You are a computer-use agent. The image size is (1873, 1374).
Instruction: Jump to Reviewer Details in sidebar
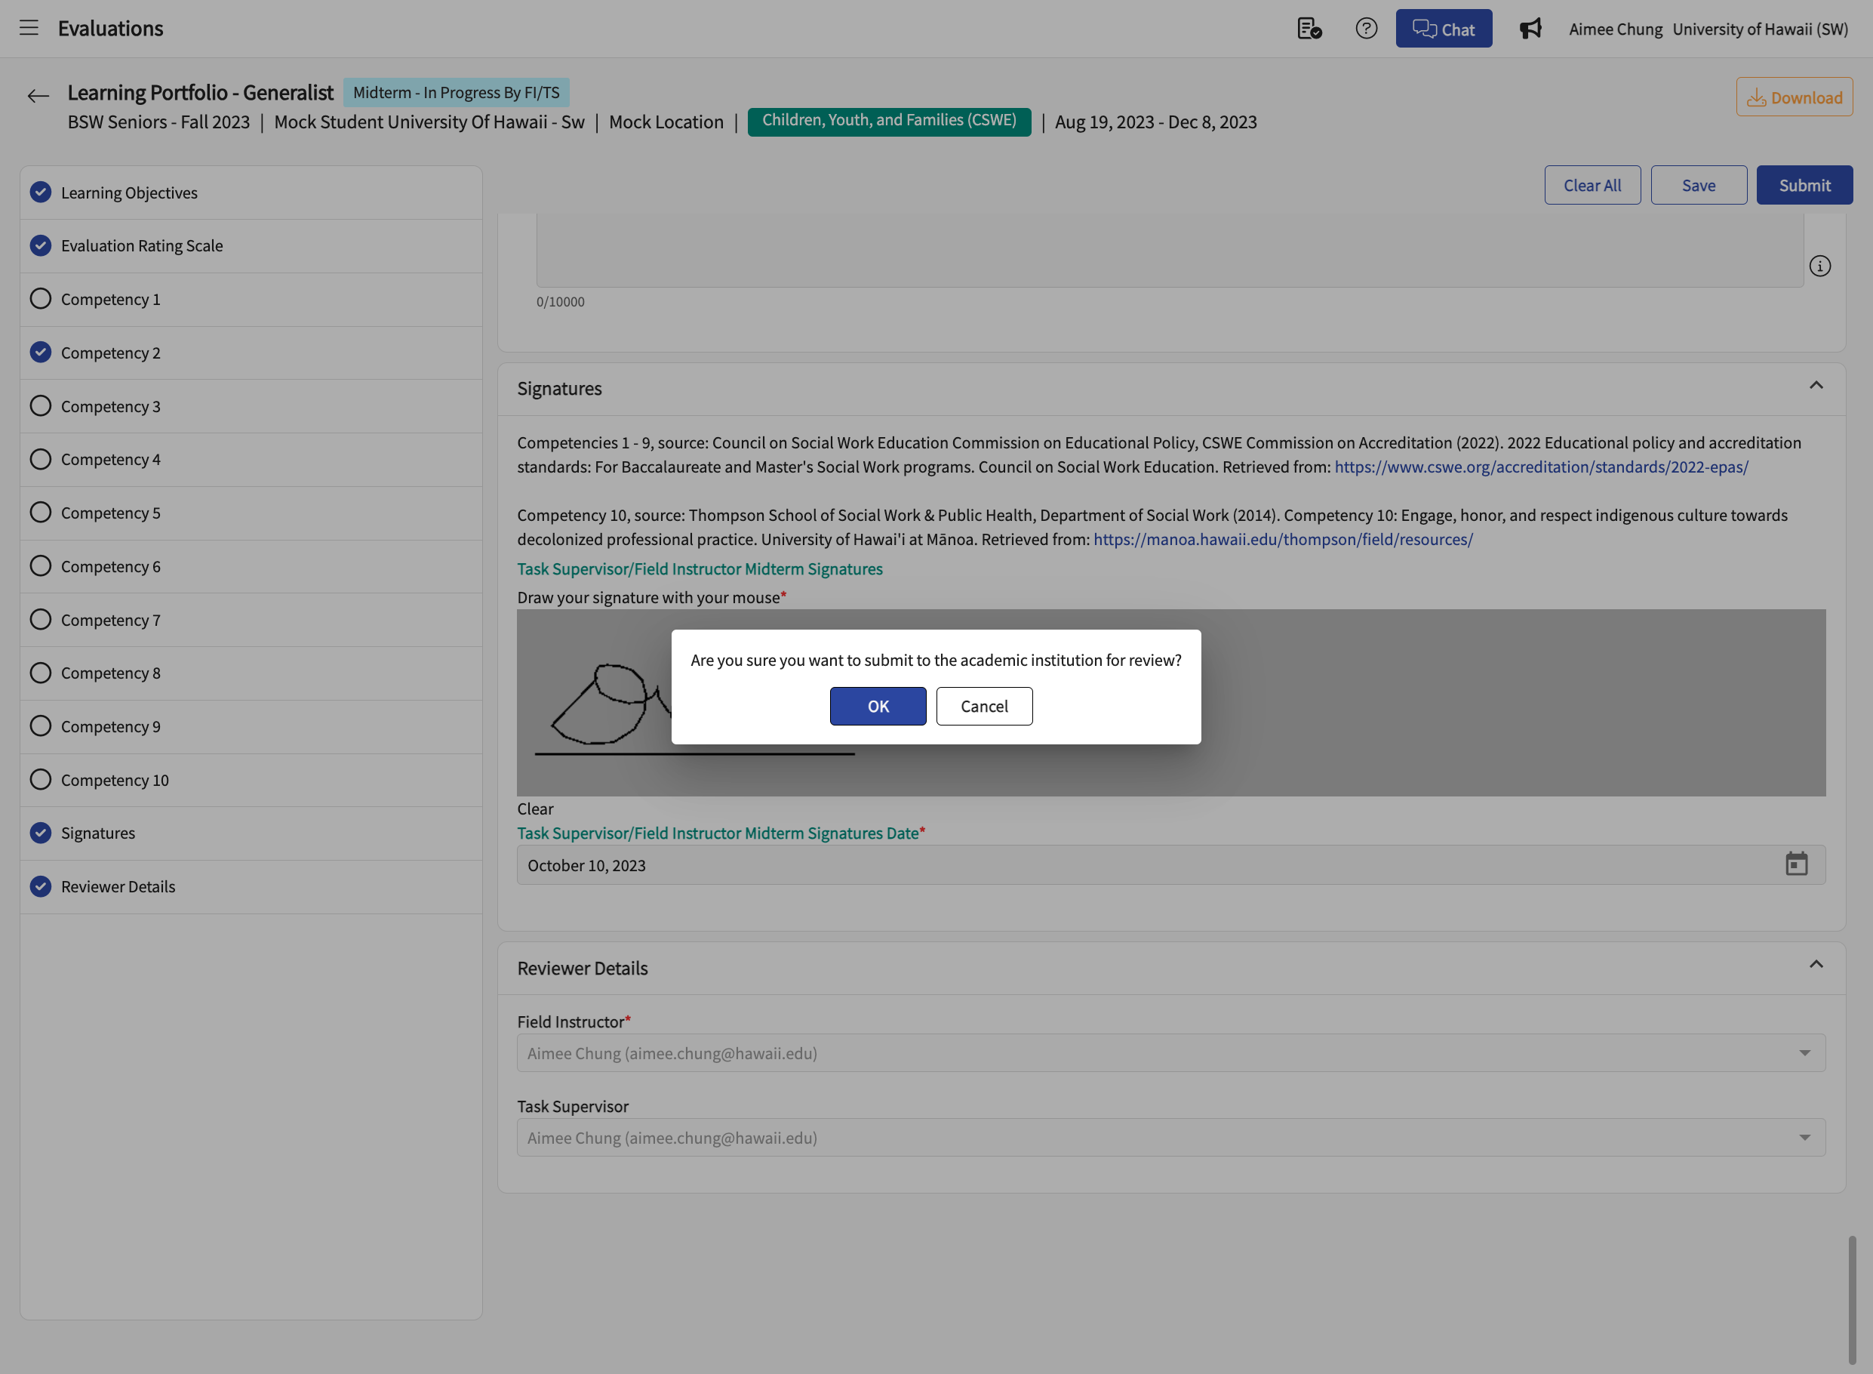click(251, 886)
